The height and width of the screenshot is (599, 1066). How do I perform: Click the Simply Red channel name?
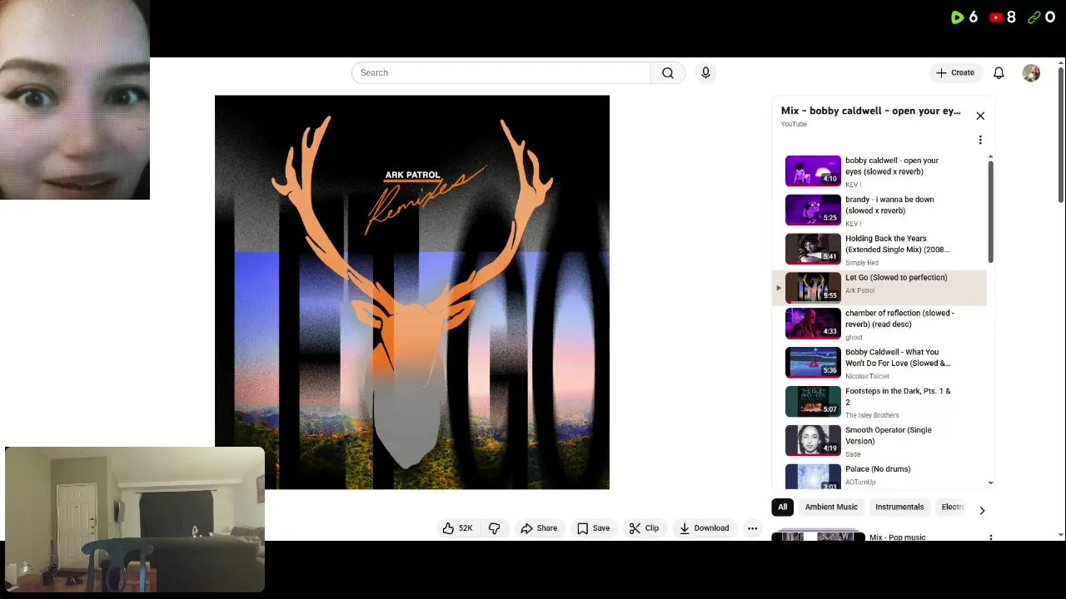[862, 263]
